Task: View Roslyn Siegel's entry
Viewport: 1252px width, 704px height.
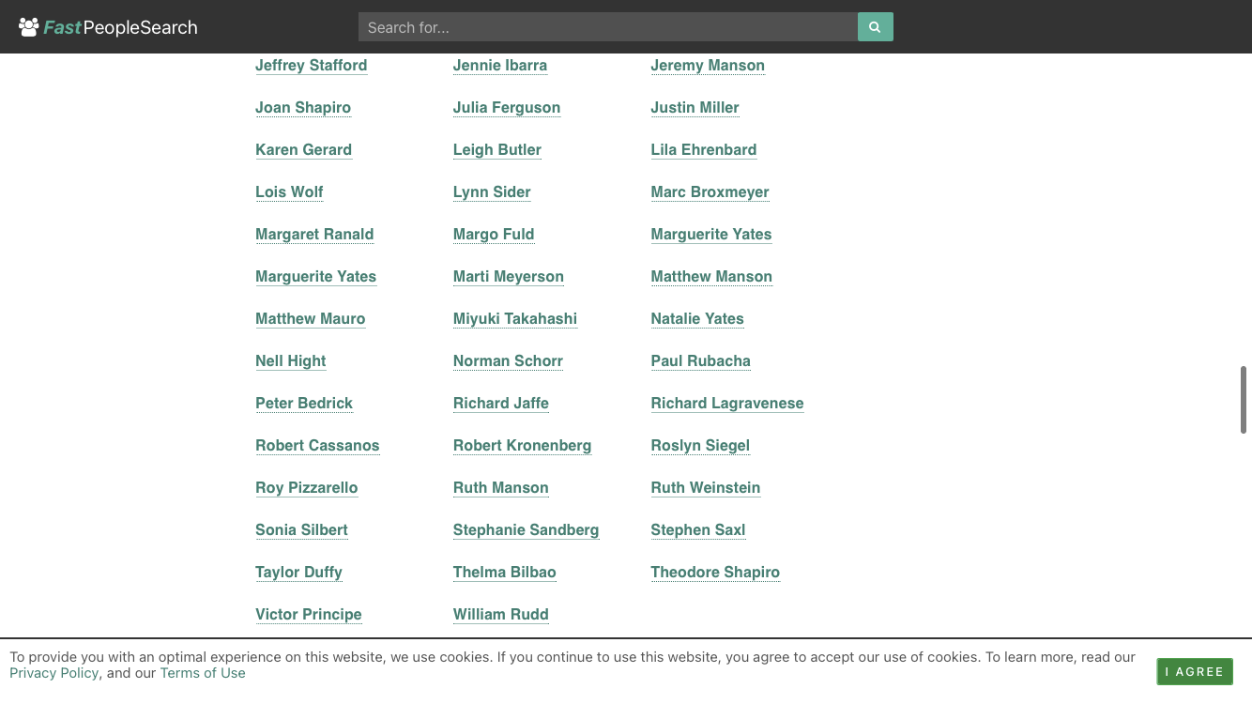Action: 700,445
